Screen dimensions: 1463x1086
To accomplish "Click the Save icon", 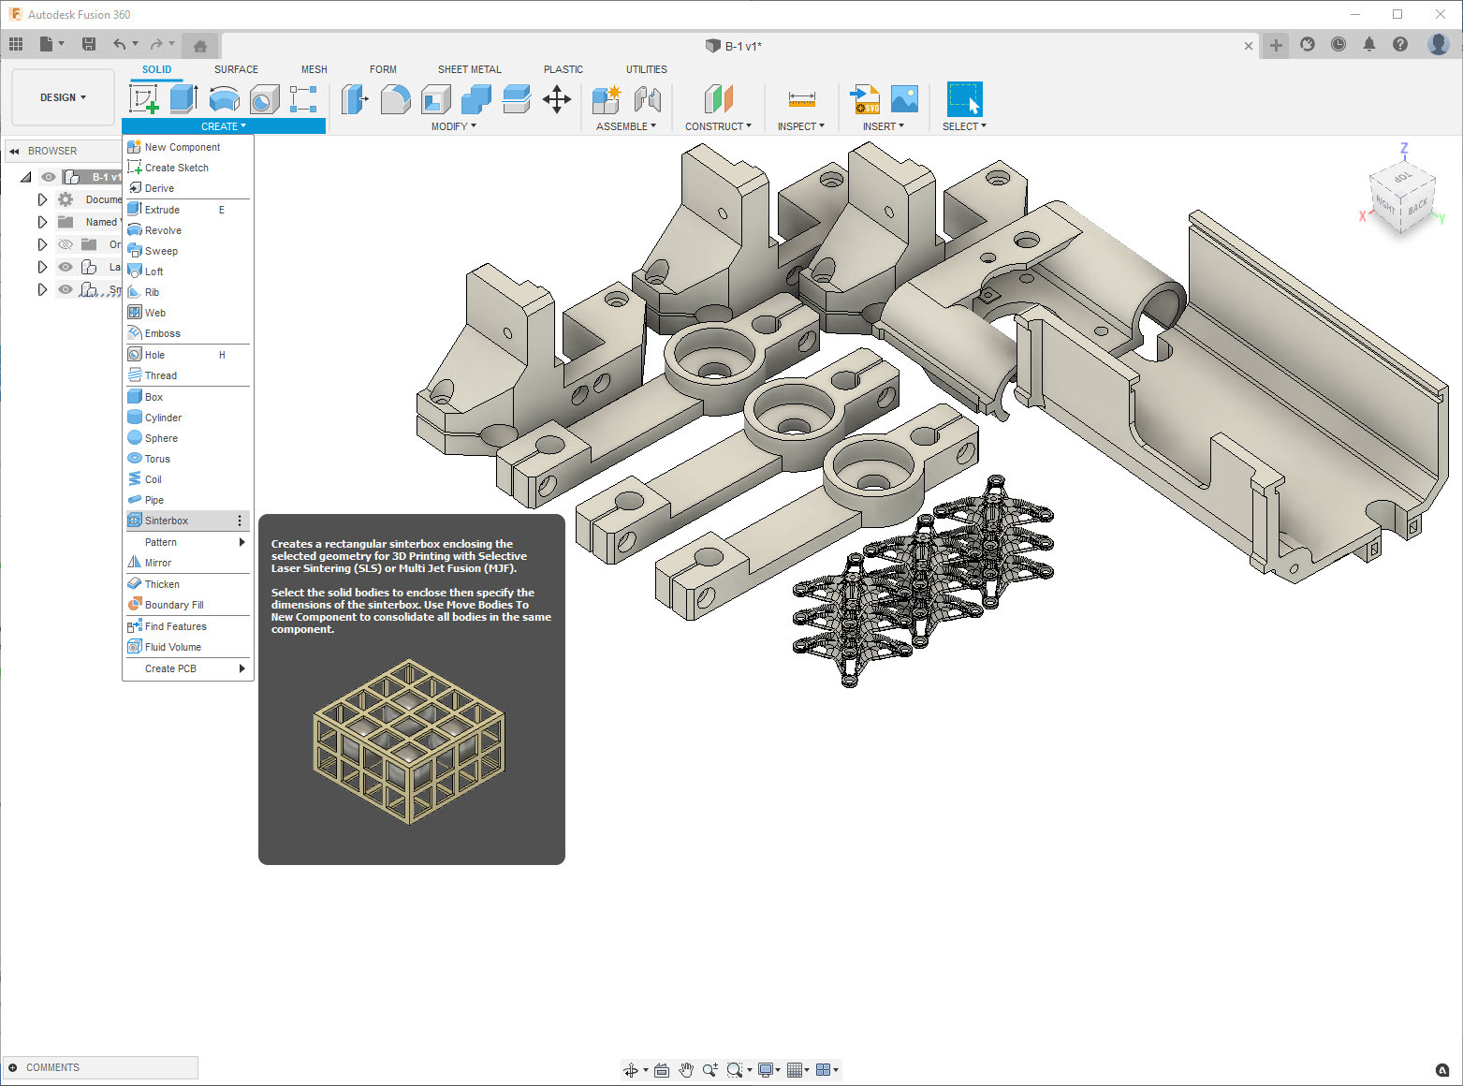I will point(89,44).
